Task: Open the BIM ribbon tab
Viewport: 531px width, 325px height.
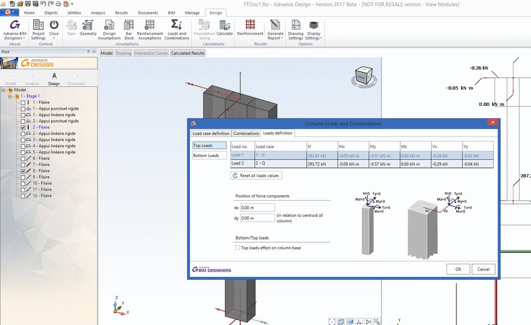Action: (172, 13)
